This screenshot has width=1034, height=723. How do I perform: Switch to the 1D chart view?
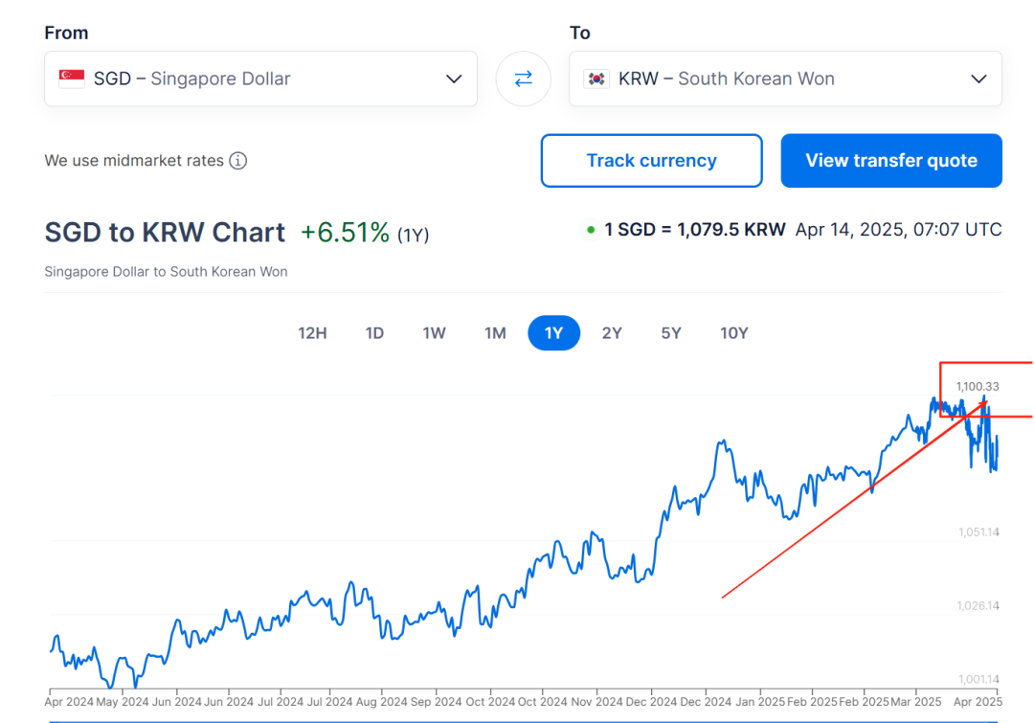[x=374, y=332]
